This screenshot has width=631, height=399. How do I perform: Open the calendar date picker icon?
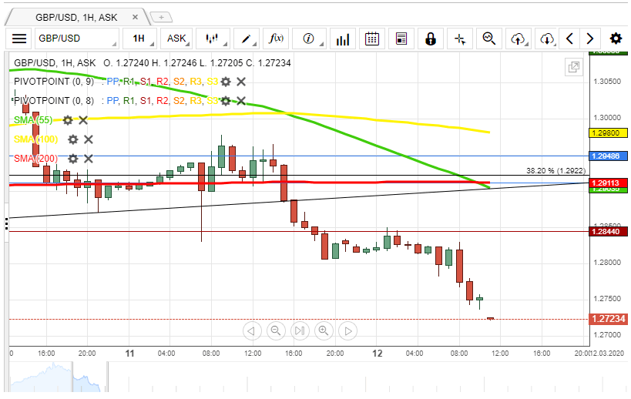372,39
